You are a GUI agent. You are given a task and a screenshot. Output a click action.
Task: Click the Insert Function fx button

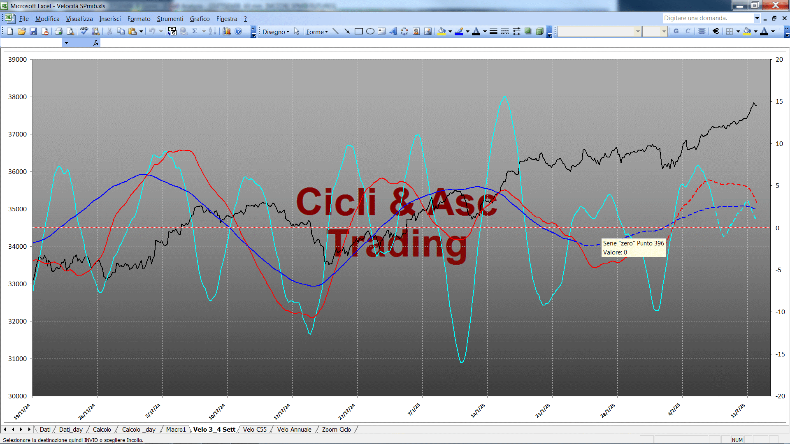point(95,43)
